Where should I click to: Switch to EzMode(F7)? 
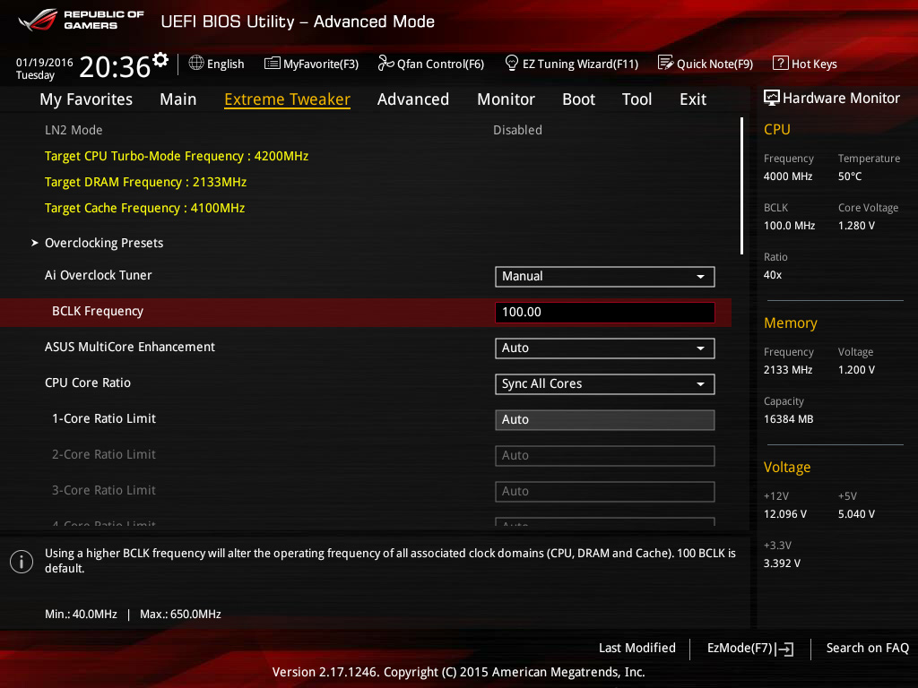[749, 649]
